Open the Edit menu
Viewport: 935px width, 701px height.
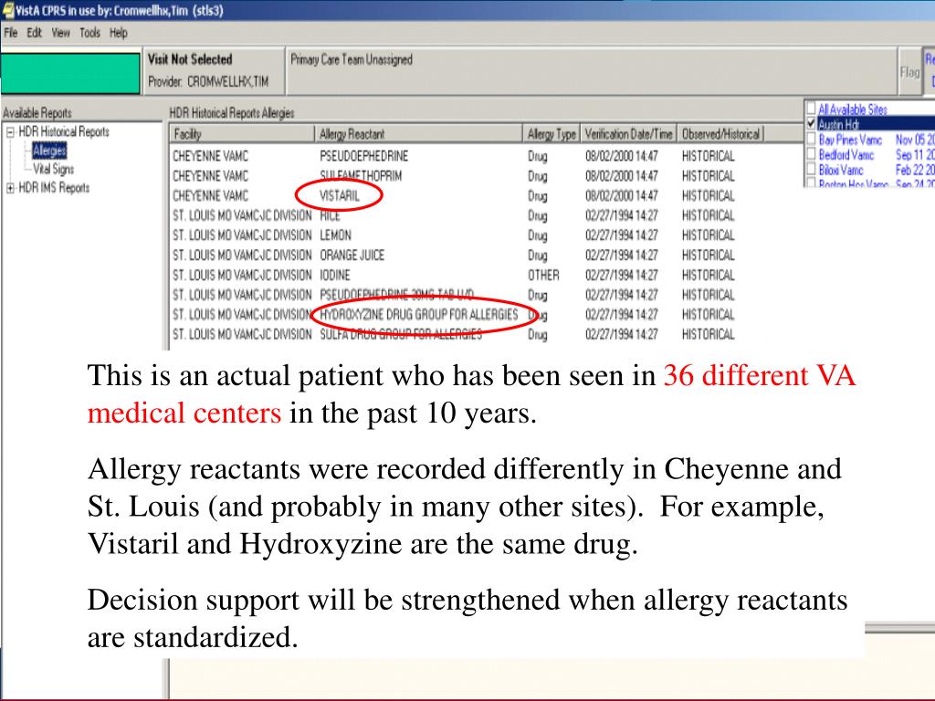34,33
